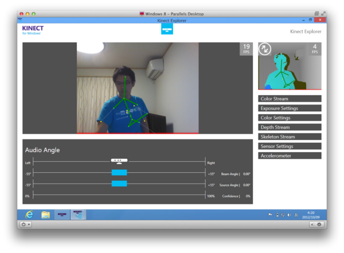Click the volume icon in system tray

[289, 215]
